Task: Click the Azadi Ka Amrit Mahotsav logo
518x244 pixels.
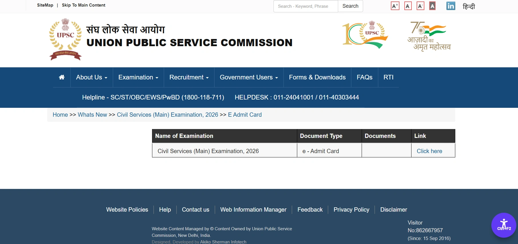Action: coord(429,36)
